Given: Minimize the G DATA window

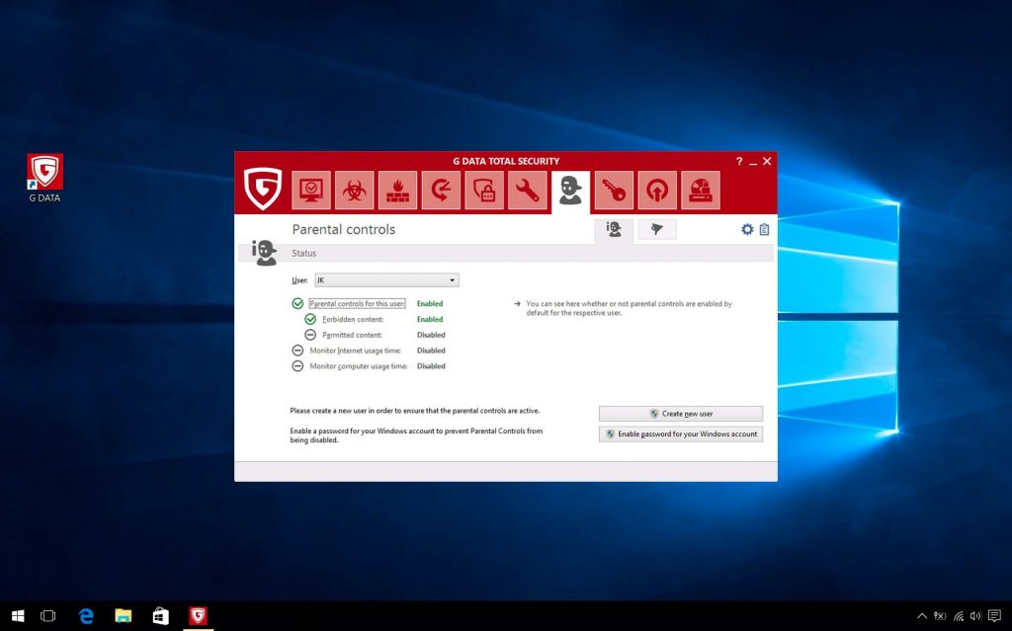Looking at the screenshot, I should (x=752, y=161).
